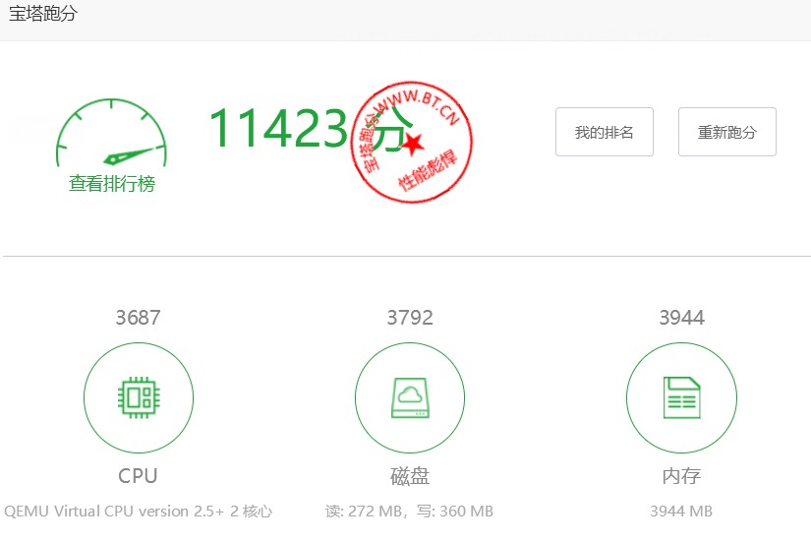Click the QEMU Virtual CPU version description
Image resolution: width=811 pixels, height=543 pixels.
tap(138, 512)
